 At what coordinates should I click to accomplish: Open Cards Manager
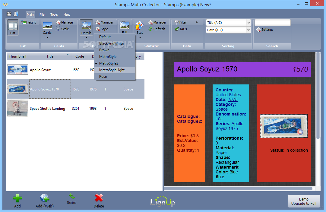click(x=65, y=22)
